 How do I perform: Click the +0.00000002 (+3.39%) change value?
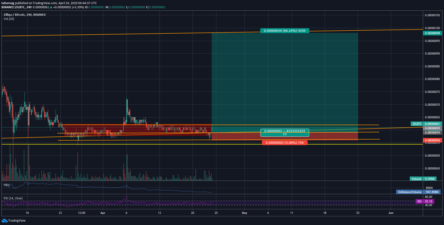tap(69, 7)
